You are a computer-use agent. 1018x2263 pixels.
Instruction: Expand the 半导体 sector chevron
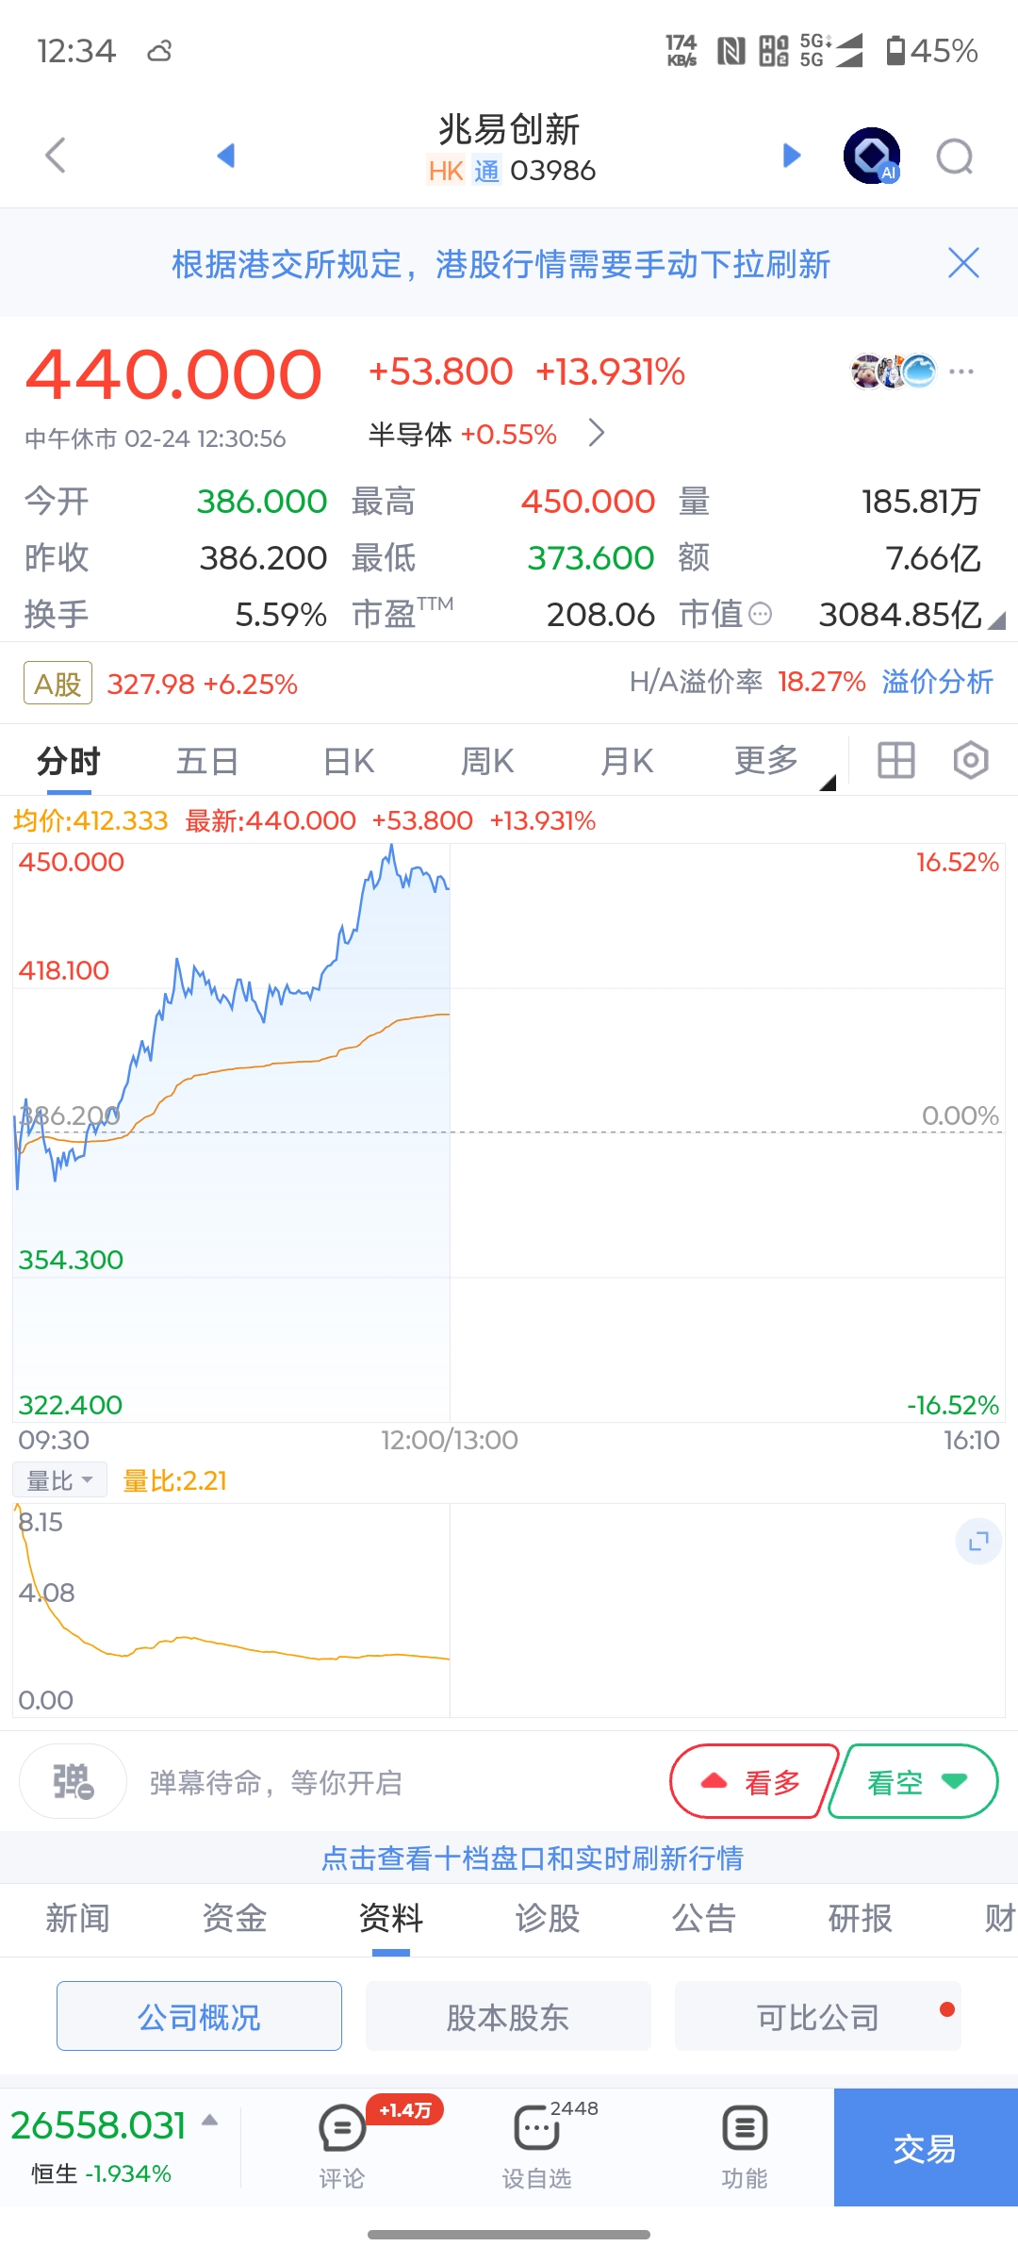[x=596, y=434]
